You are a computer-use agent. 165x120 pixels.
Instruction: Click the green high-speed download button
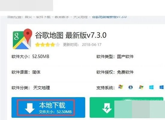coord(126,107)
